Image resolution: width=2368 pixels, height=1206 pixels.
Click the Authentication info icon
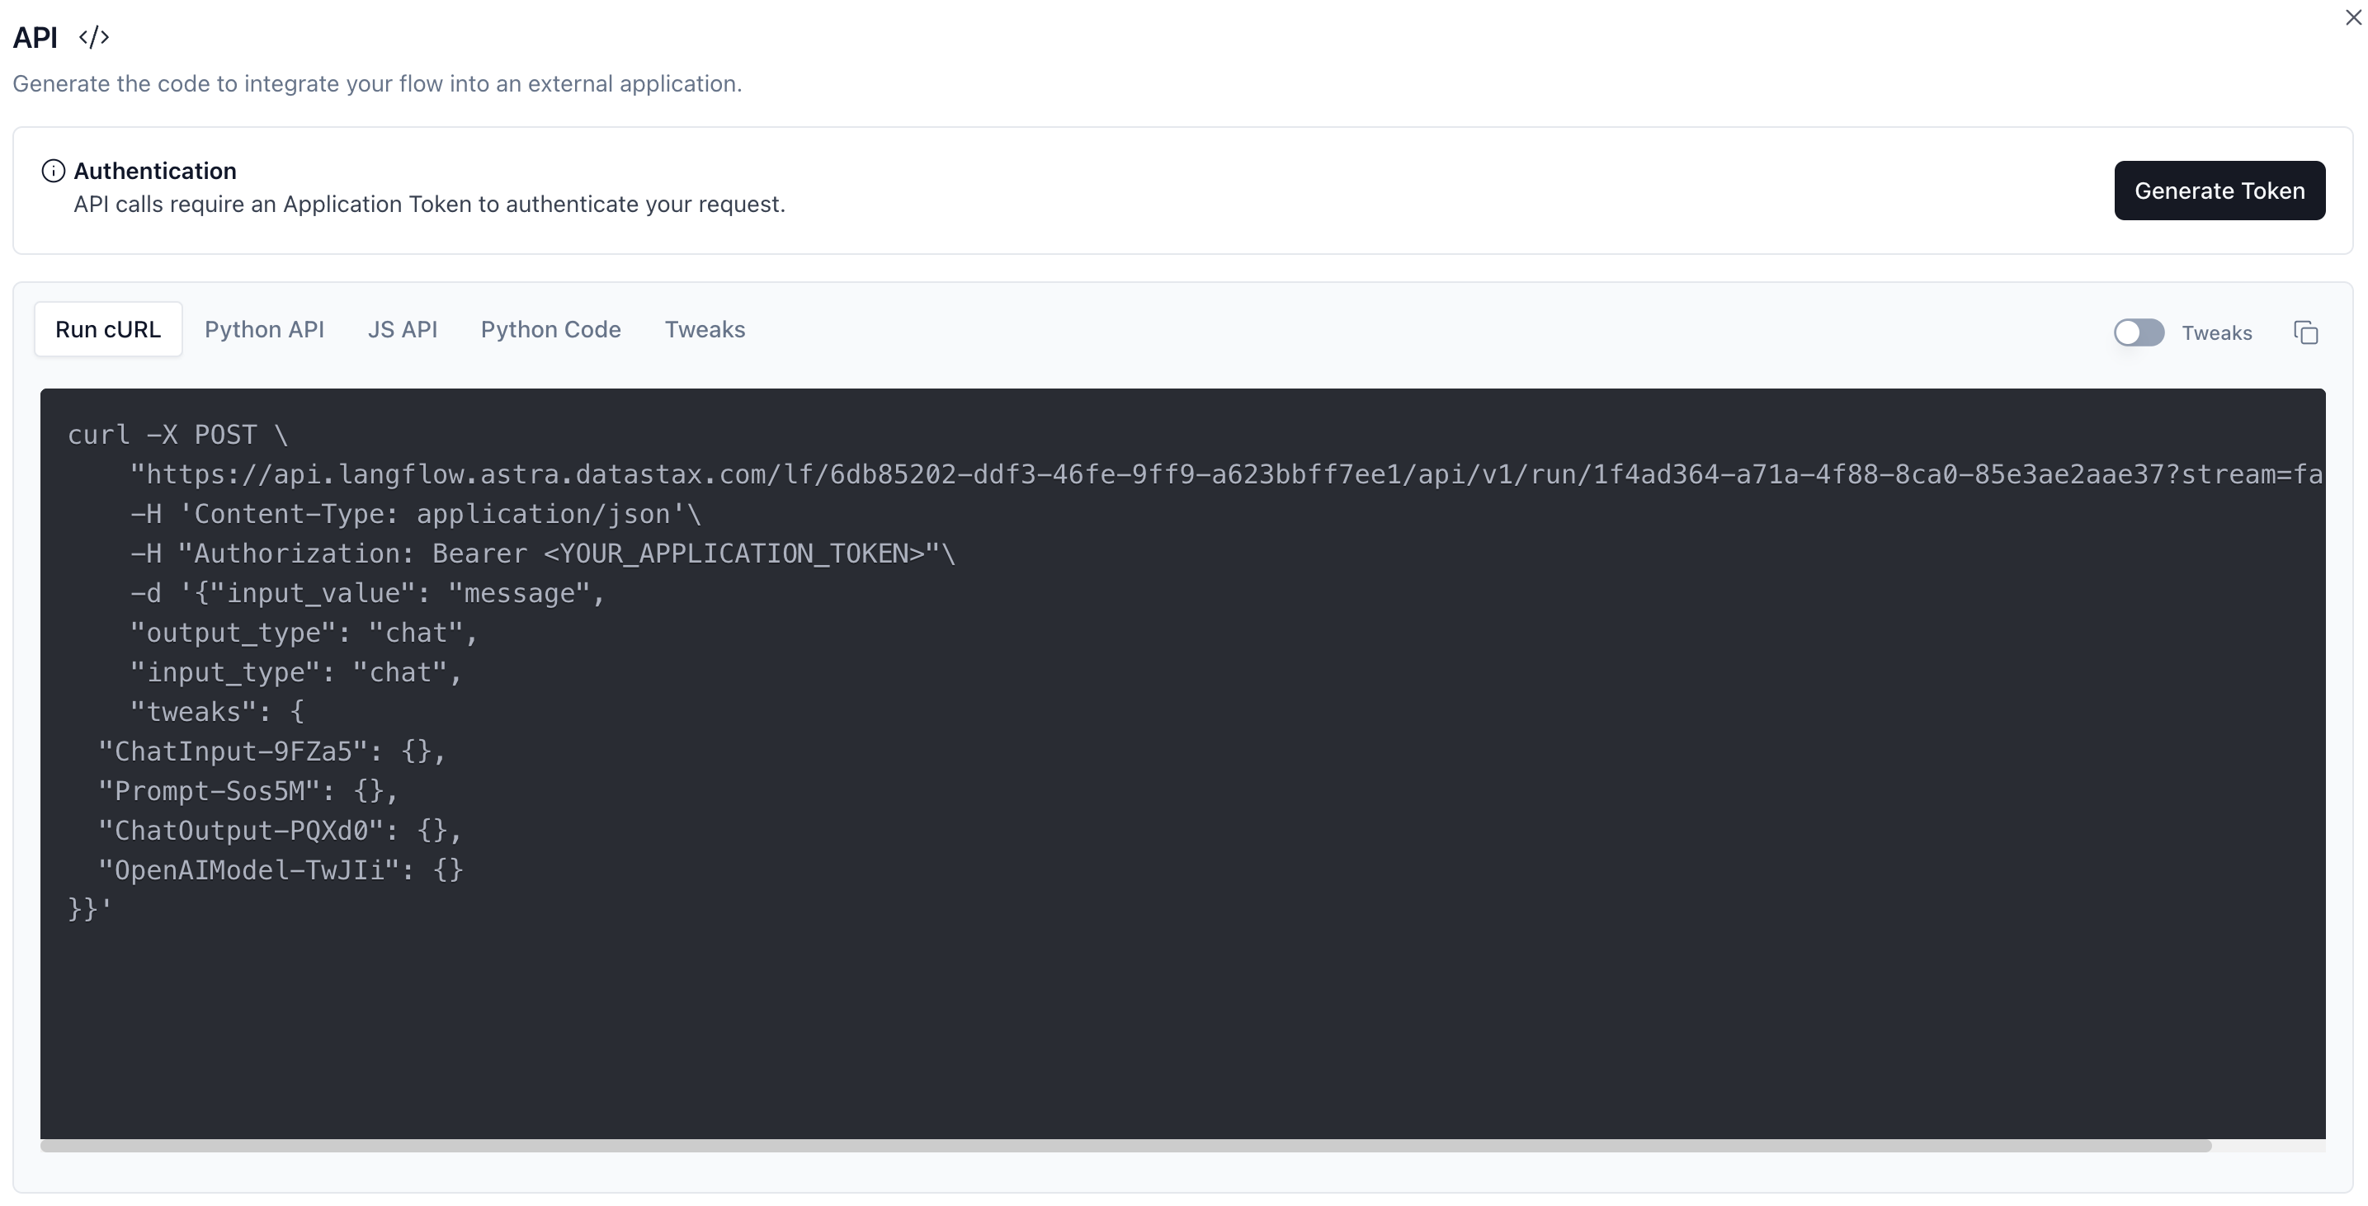54,171
